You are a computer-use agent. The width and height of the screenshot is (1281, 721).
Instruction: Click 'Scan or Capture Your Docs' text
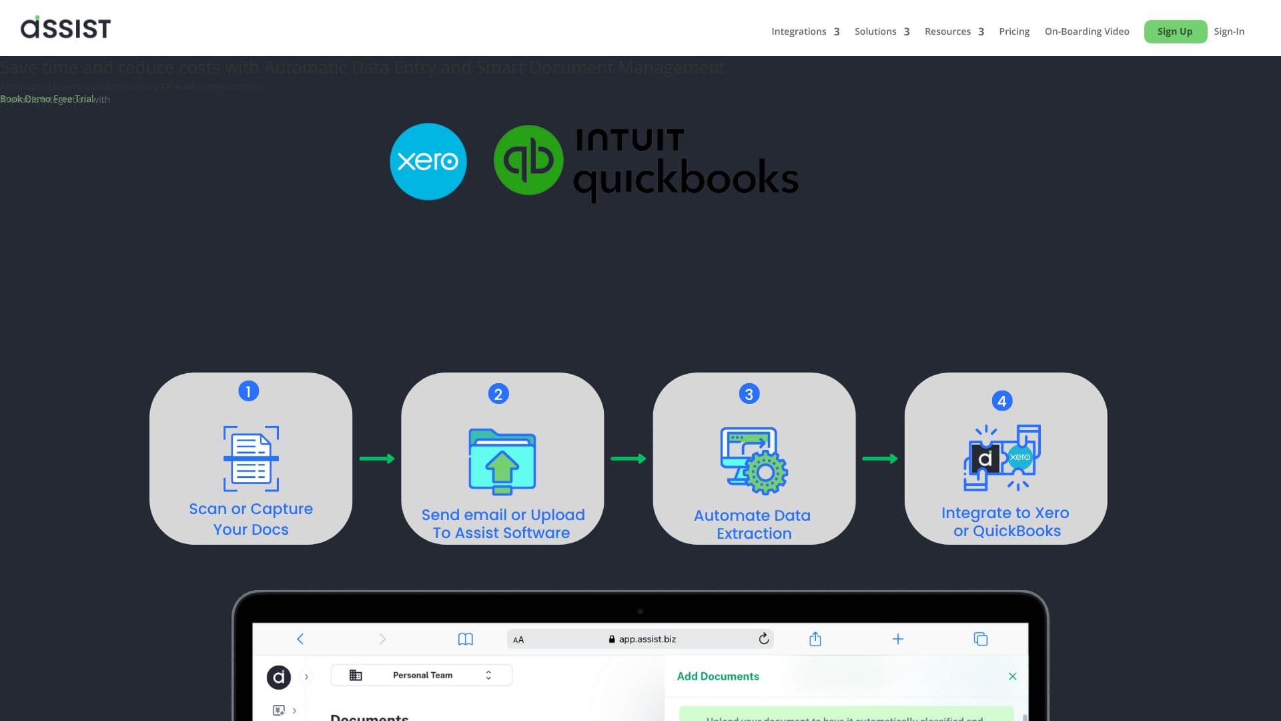tap(251, 519)
